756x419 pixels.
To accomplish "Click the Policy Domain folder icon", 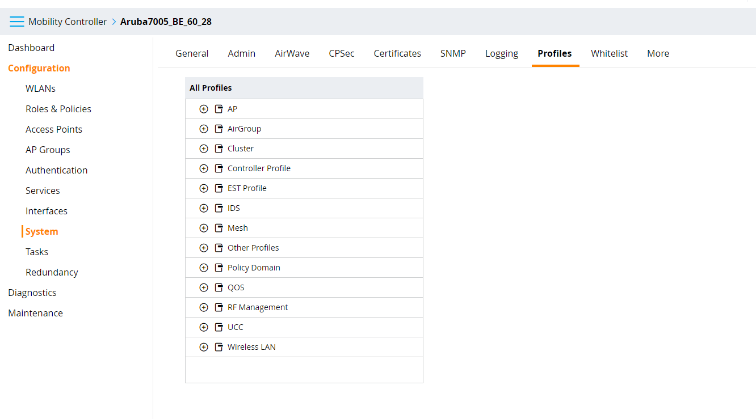I will point(219,268).
